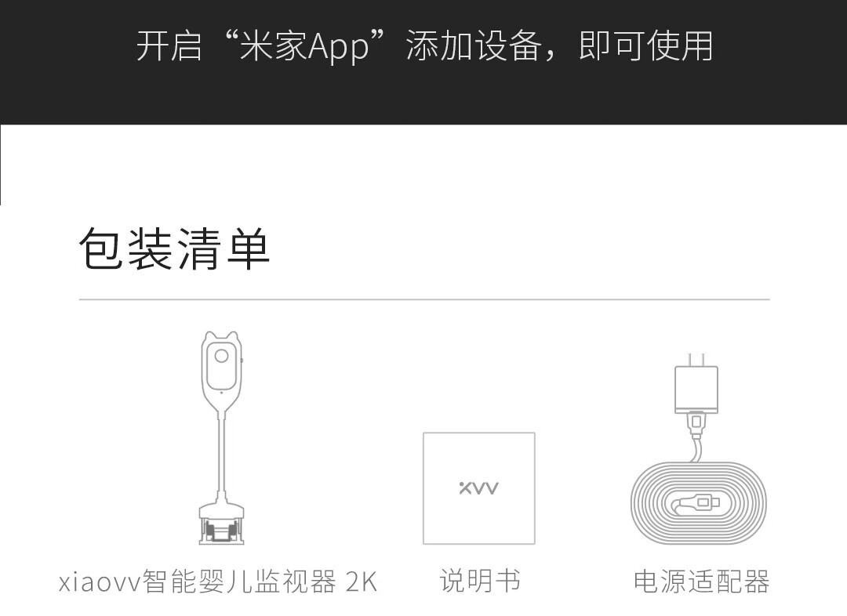Click the XVV logo on the manual
847x616 pixels.
(478, 488)
